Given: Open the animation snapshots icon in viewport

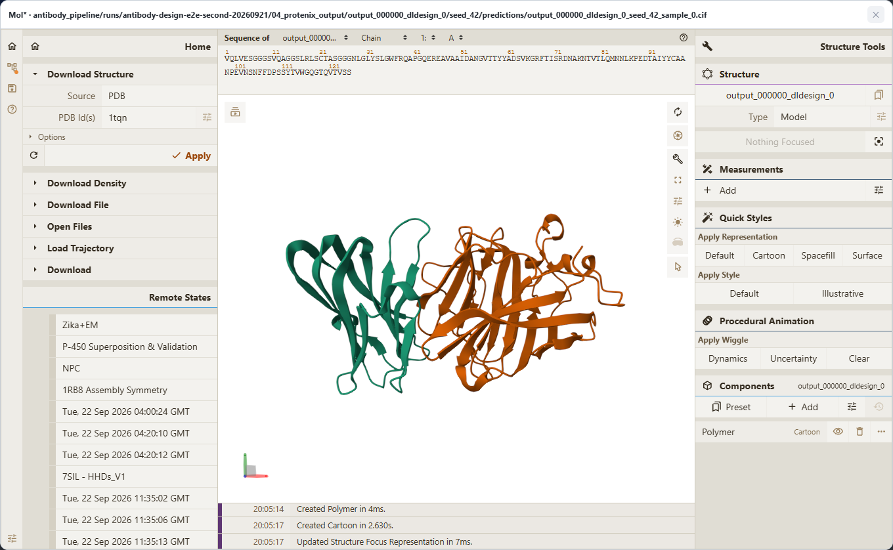Looking at the screenshot, I should [235, 112].
